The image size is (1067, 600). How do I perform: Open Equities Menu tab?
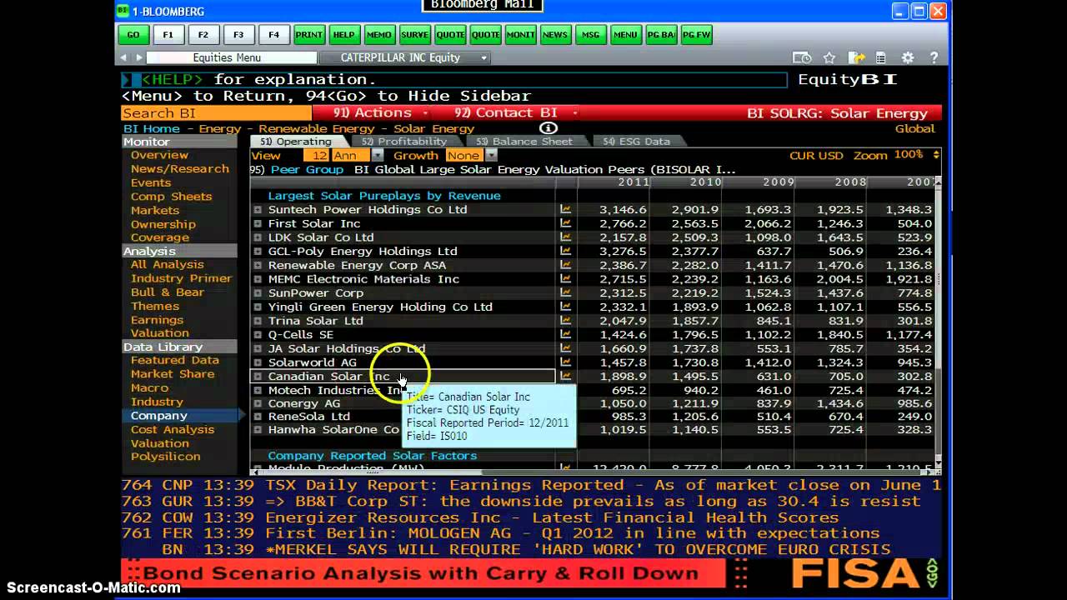pos(227,57)
